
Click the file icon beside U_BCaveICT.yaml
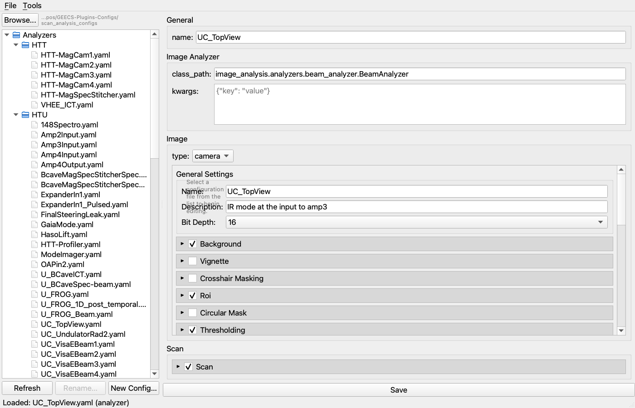34,274
